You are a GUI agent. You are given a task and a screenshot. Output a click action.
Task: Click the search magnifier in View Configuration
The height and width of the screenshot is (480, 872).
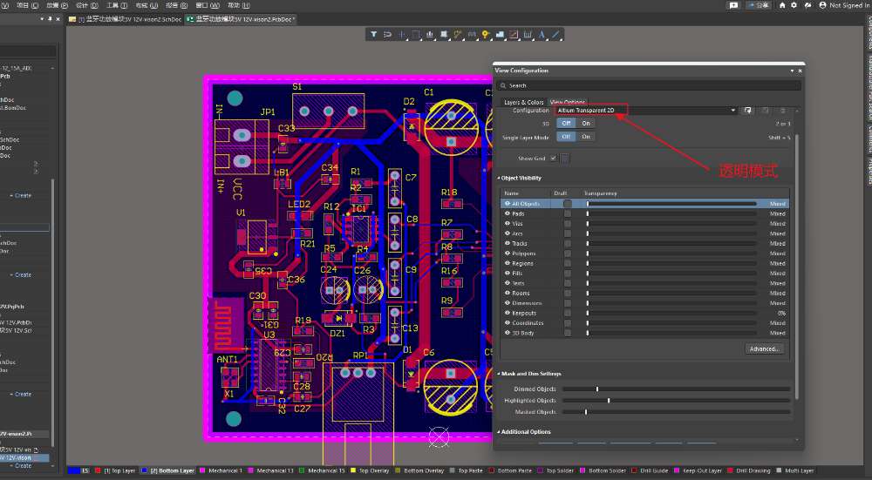pyautogui.click(x=503, y=85)
